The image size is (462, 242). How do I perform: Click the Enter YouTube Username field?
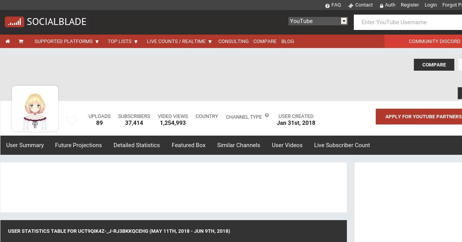tap(408, 22)
